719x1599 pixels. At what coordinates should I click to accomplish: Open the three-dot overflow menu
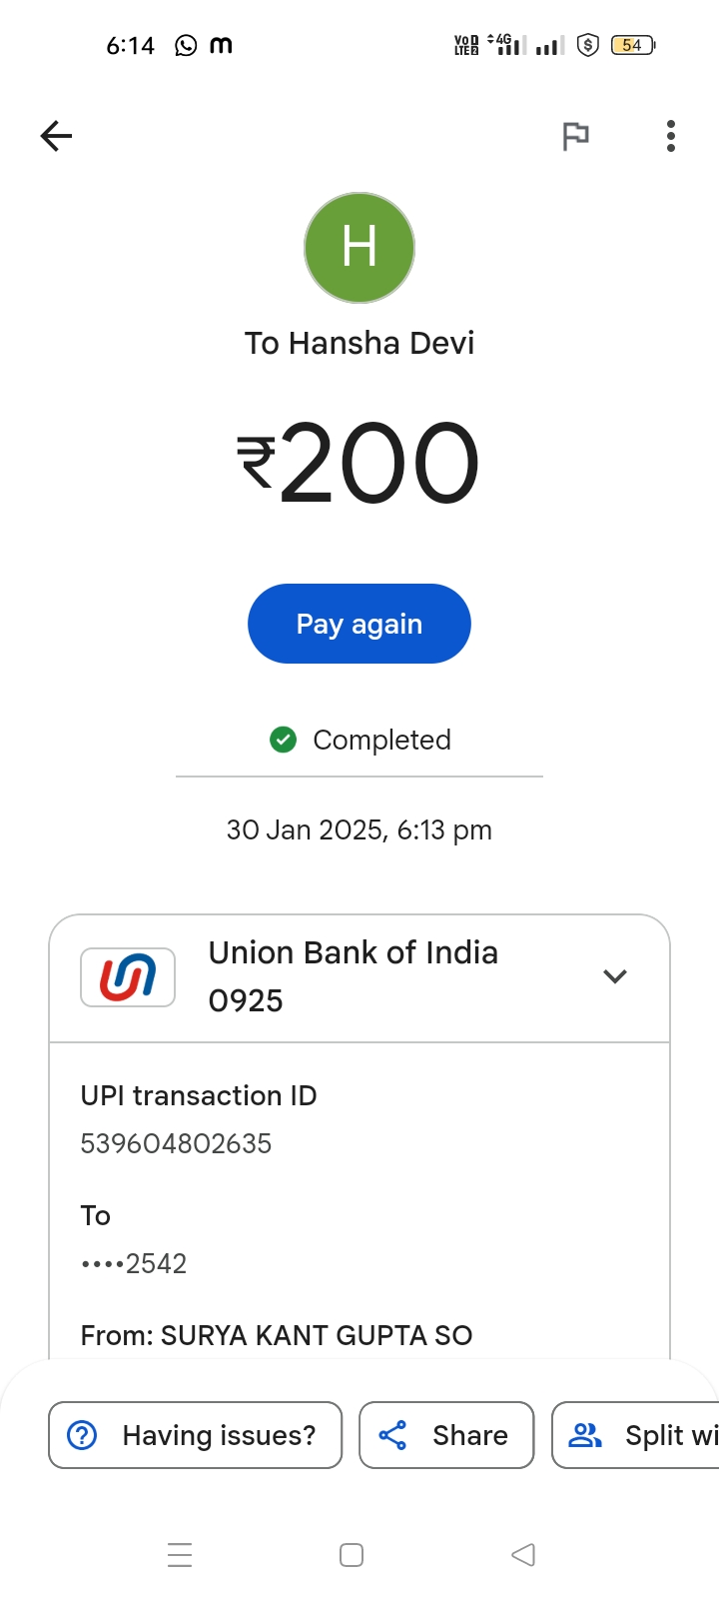click(670, 136)
